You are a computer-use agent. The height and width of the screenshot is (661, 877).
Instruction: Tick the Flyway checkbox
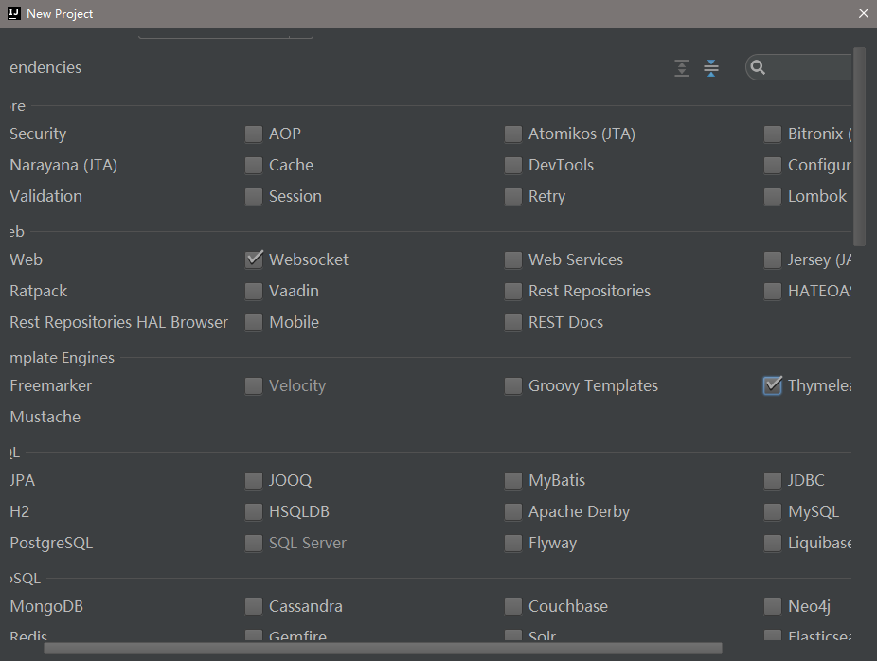pyautogui.click(x=513, y=544)
